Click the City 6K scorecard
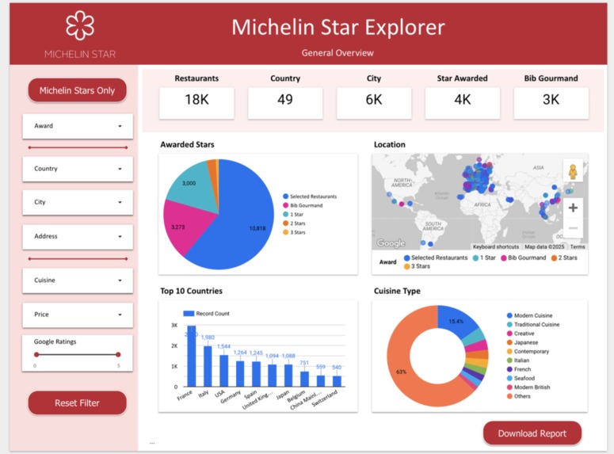The height and width of the screenshot is (454, 614). click(374, 103)
